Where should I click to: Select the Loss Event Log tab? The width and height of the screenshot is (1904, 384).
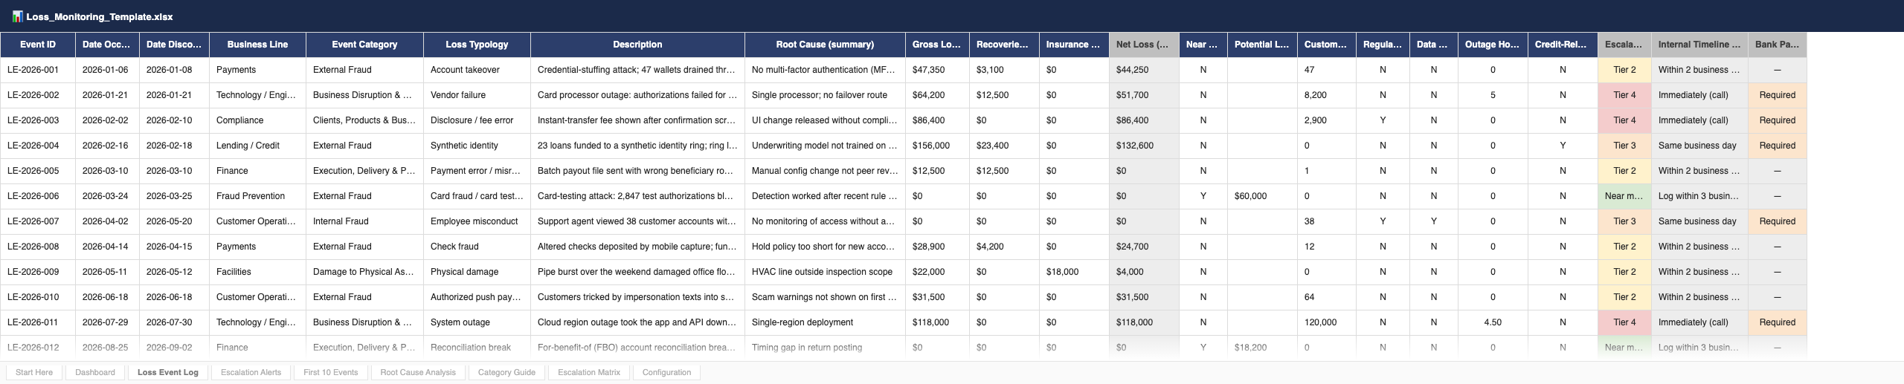168,372
